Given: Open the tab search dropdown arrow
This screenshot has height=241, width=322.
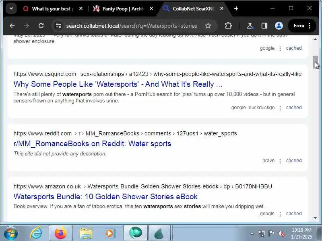Looking at the screenshot, I should point(11,8).
